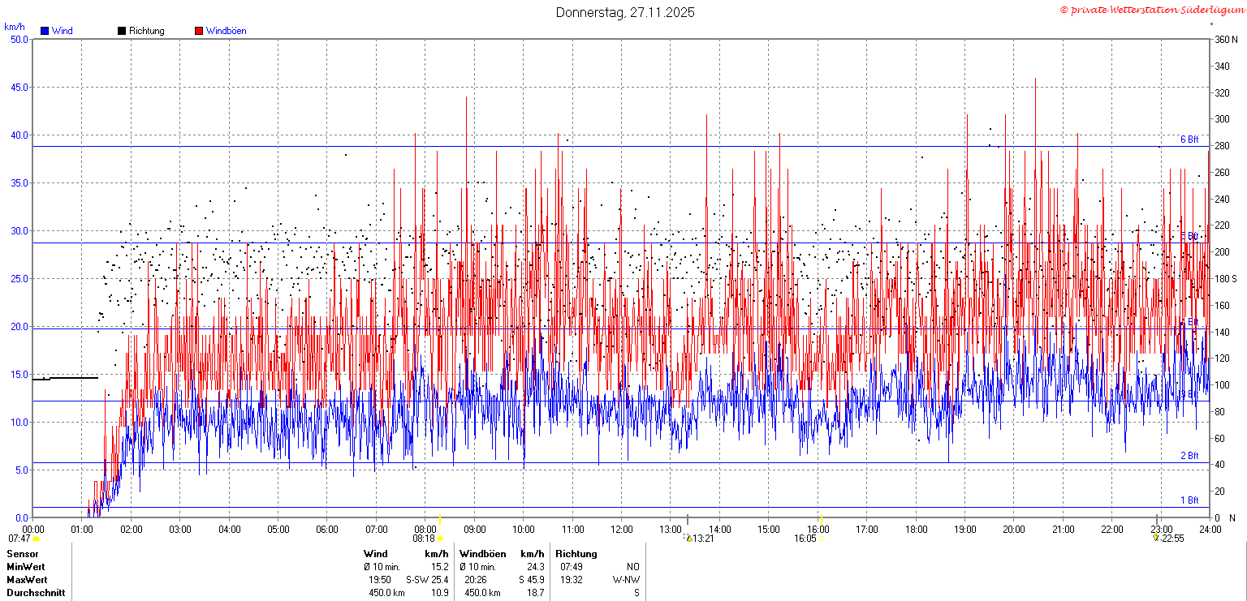Click the 19:00 time axis label
The image size is (1247, 601).
coord(964,530)
